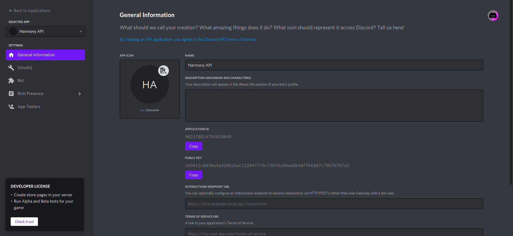Image resolution: width=513 pixels, height=236 pixels.
Task: Focus the Terms of Service URL field
Action: (x=334, y=232)
